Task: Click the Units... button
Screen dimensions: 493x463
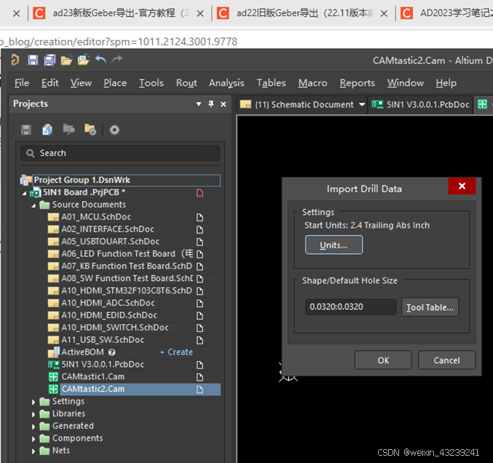Action: (334, 245)
